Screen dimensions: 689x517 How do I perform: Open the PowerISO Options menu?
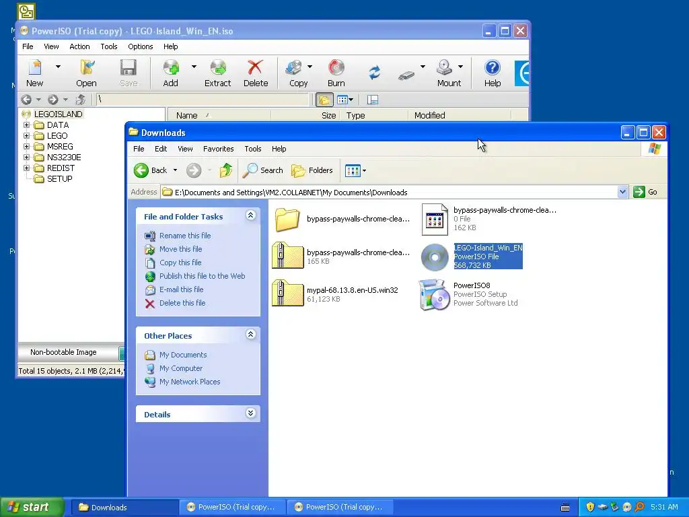click(x=141, y=46)
